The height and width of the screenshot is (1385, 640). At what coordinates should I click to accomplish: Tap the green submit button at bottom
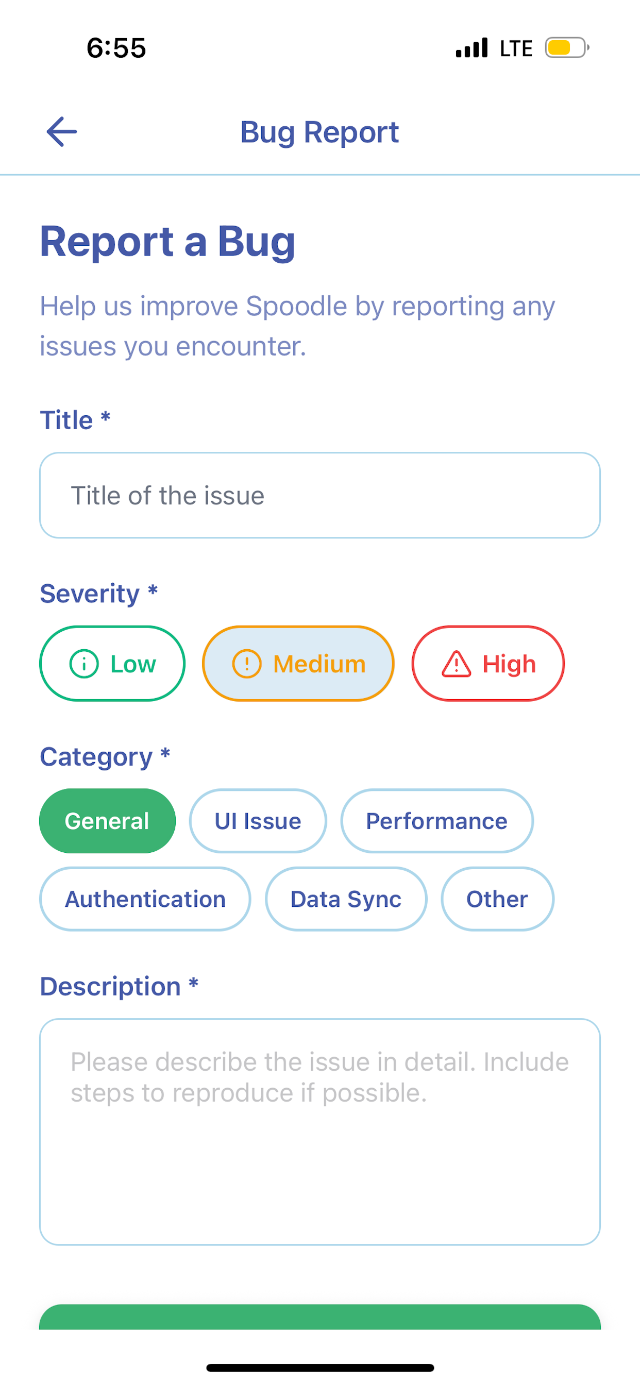tap(320, 1316)
